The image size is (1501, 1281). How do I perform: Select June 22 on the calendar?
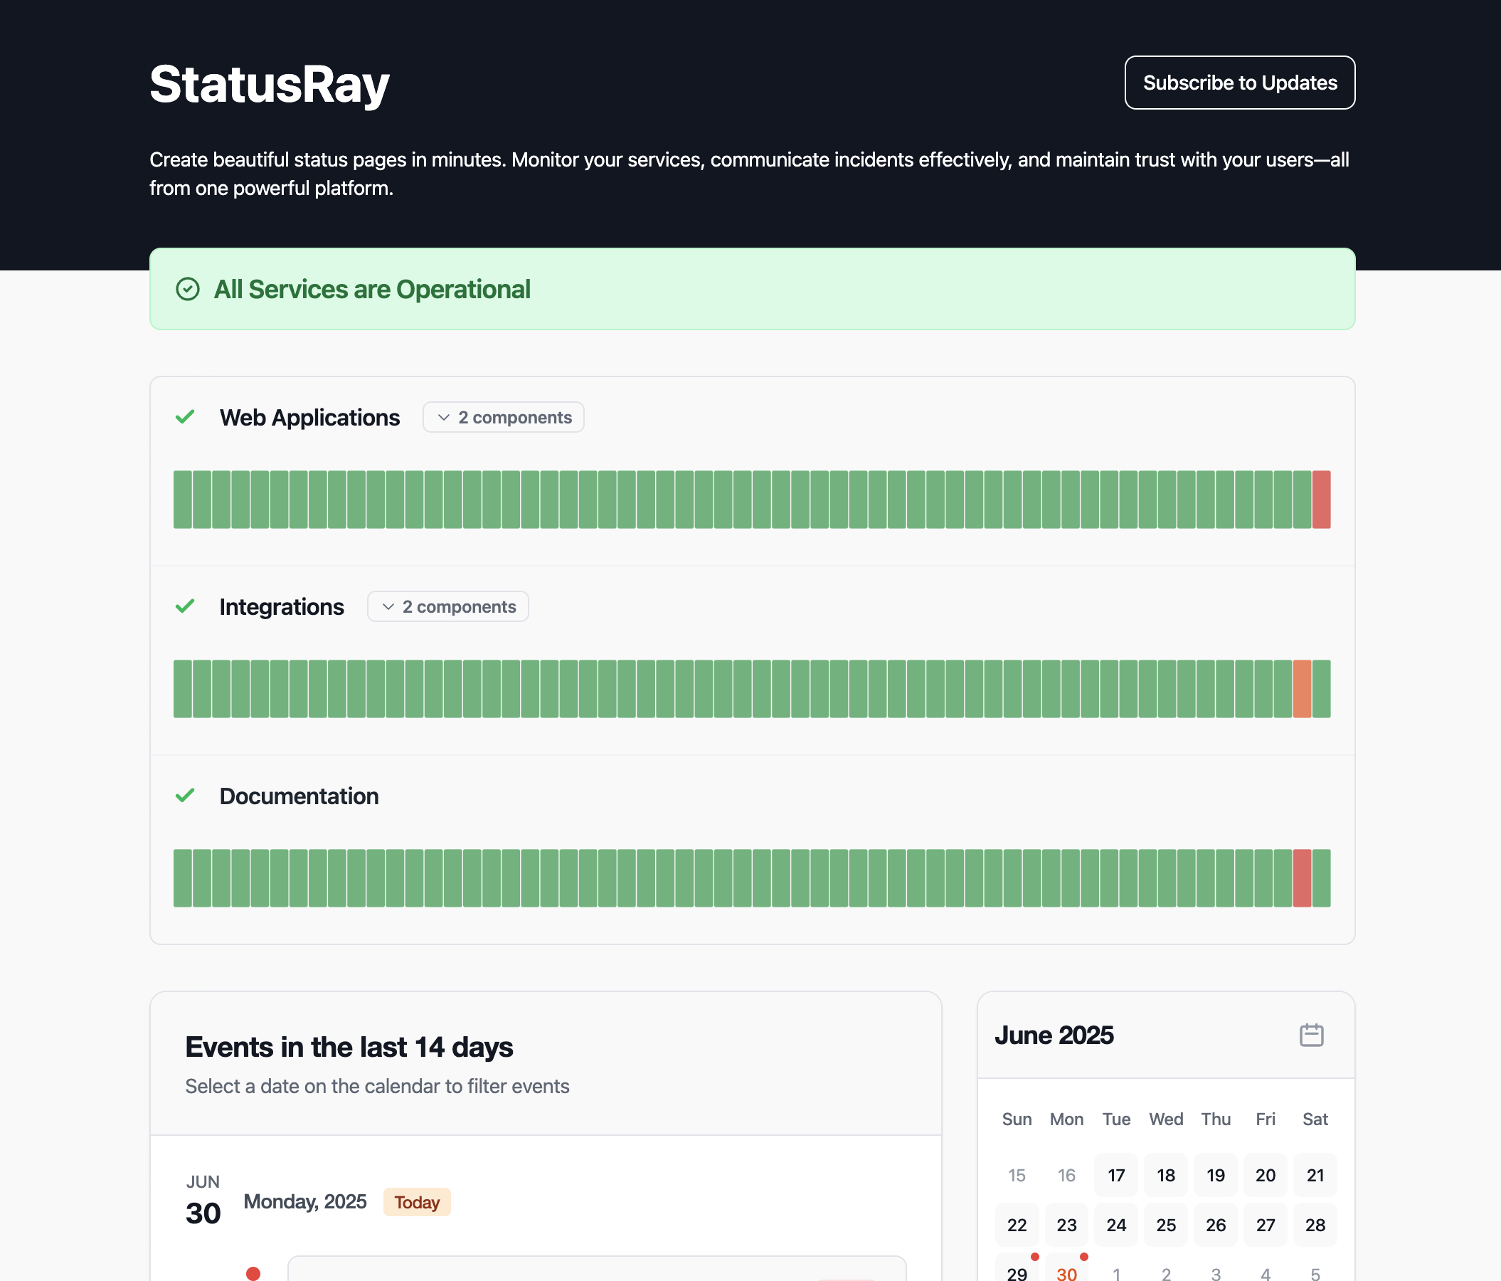[x=1017, y=1225]
